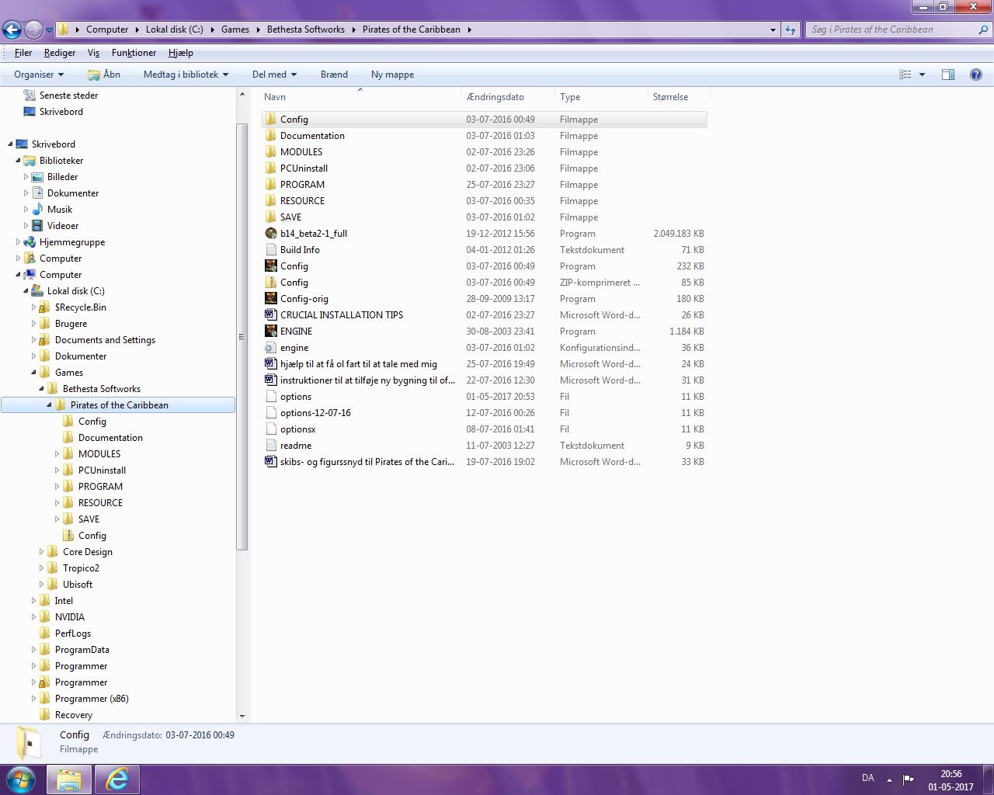The height and width of the screenshot is (795, 994).
Task: Expand the MODULES folder in tree
Action: [57, 454]
